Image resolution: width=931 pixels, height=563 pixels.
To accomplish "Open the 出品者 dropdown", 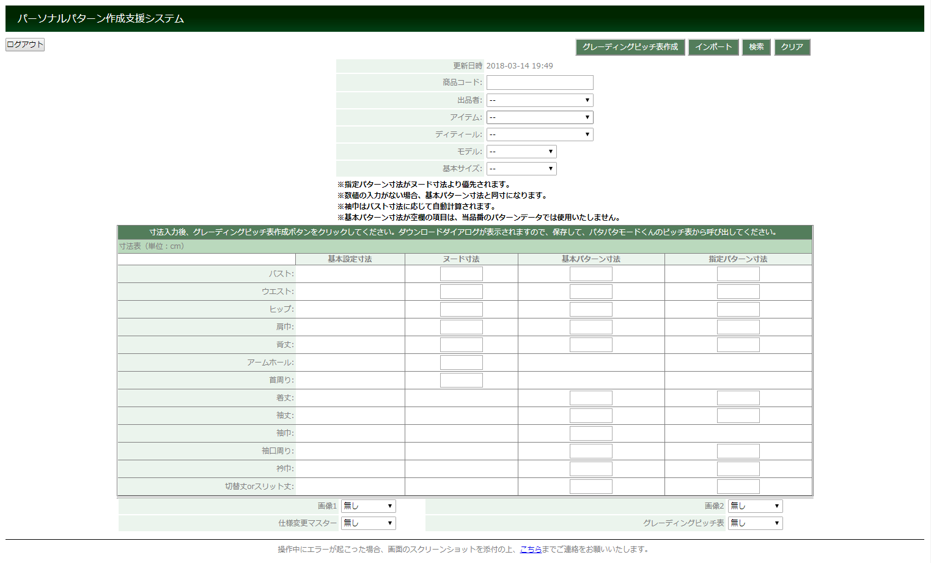I will tap(540, 100).
